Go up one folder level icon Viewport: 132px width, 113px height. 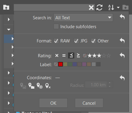coord(6,7)
